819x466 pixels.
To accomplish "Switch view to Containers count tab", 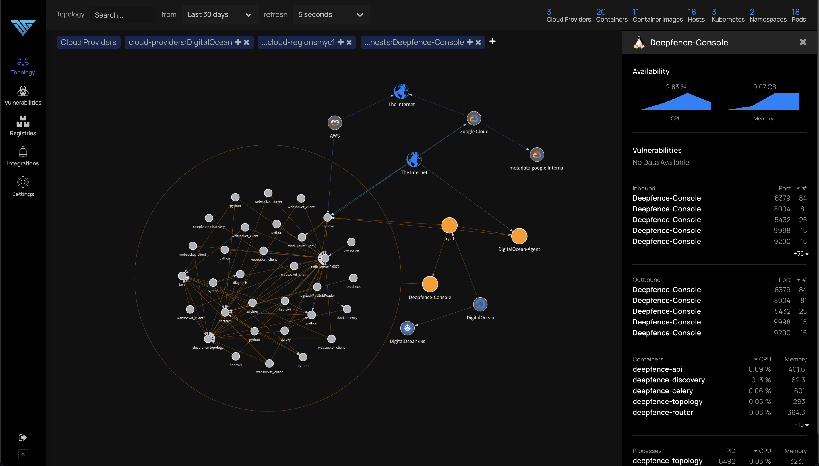I will pyautogui.click(x=611, y=15).
